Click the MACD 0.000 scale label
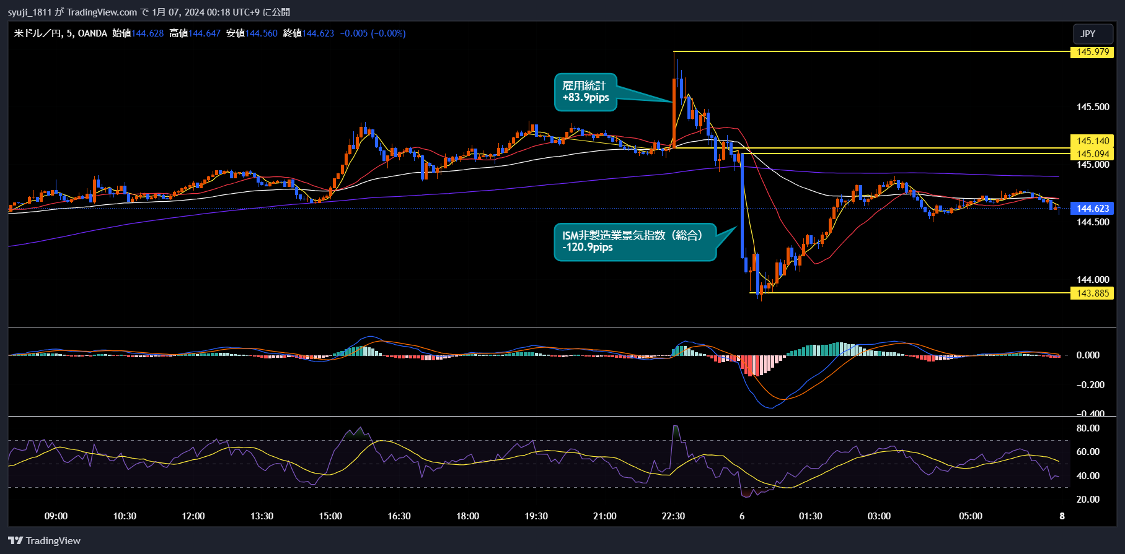Screen dimensions: 1125x554 click(1088, 355)
